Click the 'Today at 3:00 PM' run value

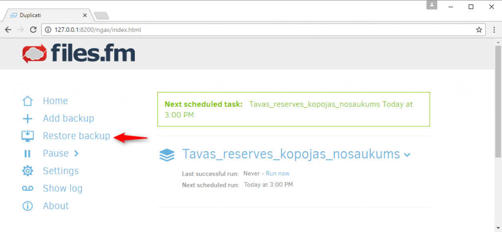coord(268,185)
